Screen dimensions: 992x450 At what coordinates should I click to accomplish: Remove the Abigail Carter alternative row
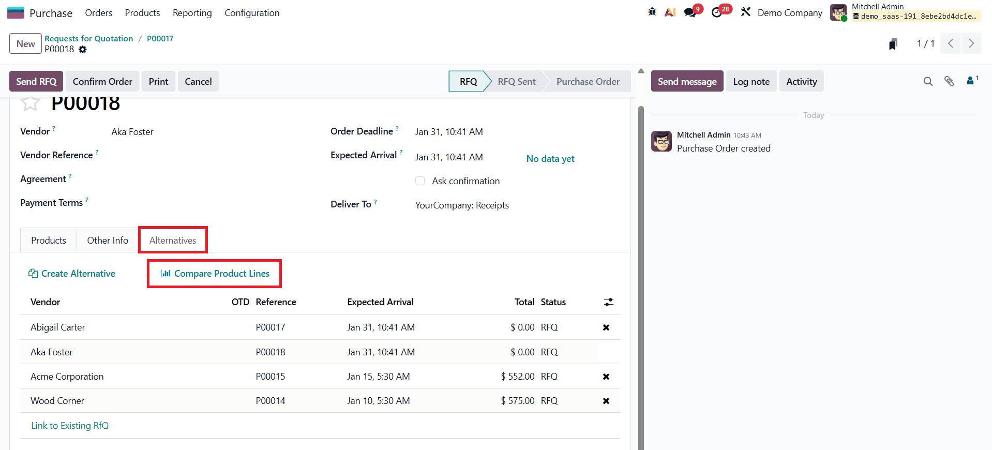point(606,327)
